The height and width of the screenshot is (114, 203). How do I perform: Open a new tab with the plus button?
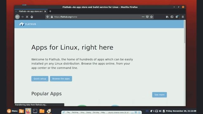click(50, 11)
